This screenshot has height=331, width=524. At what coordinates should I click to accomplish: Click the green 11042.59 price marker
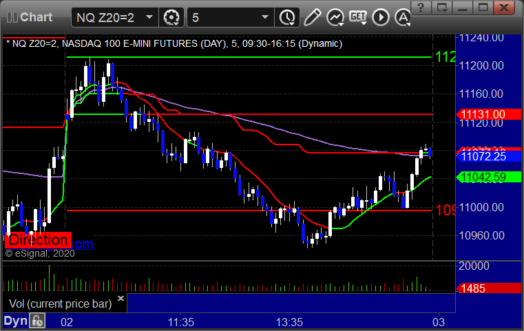tap(489, 177)
